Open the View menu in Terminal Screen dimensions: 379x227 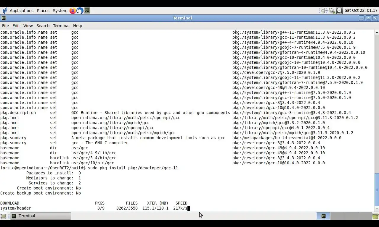click(28, 26)
